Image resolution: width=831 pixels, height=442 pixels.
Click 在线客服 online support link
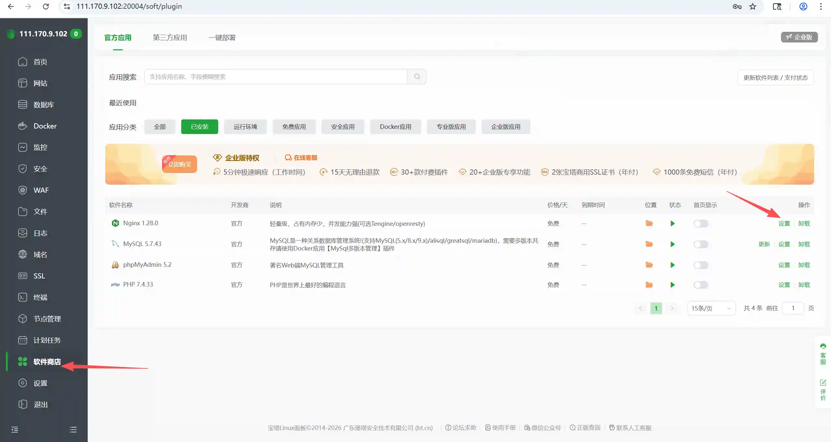point(301,158)
